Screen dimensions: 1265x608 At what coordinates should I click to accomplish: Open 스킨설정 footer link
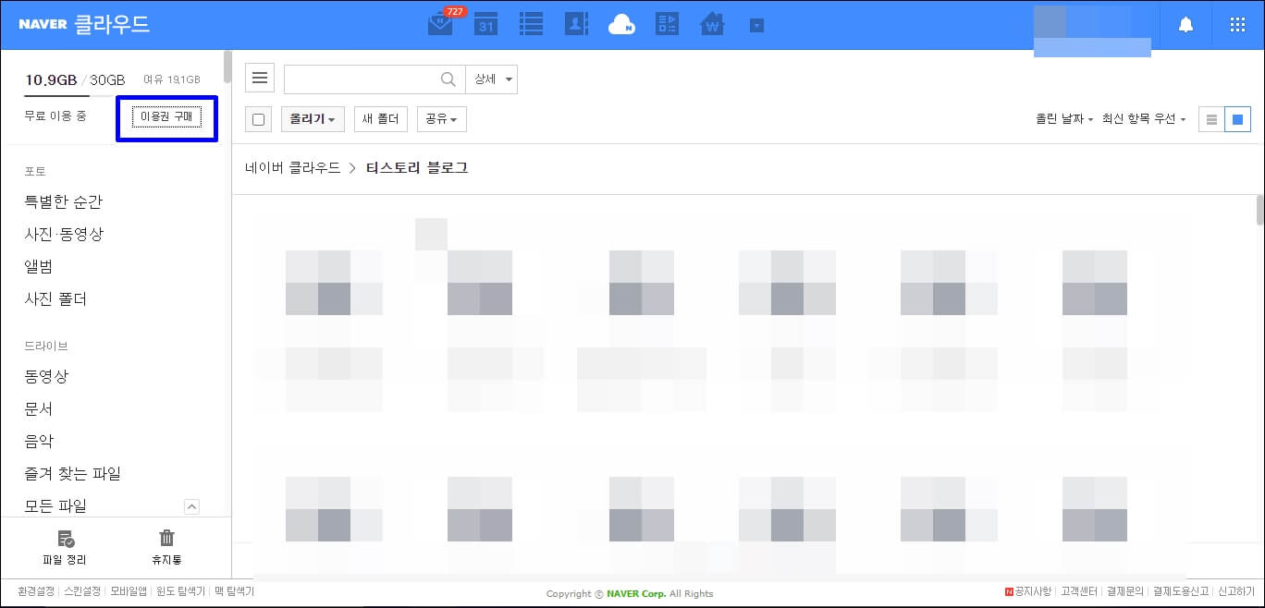pyautogui.click(x=82, y=591)
